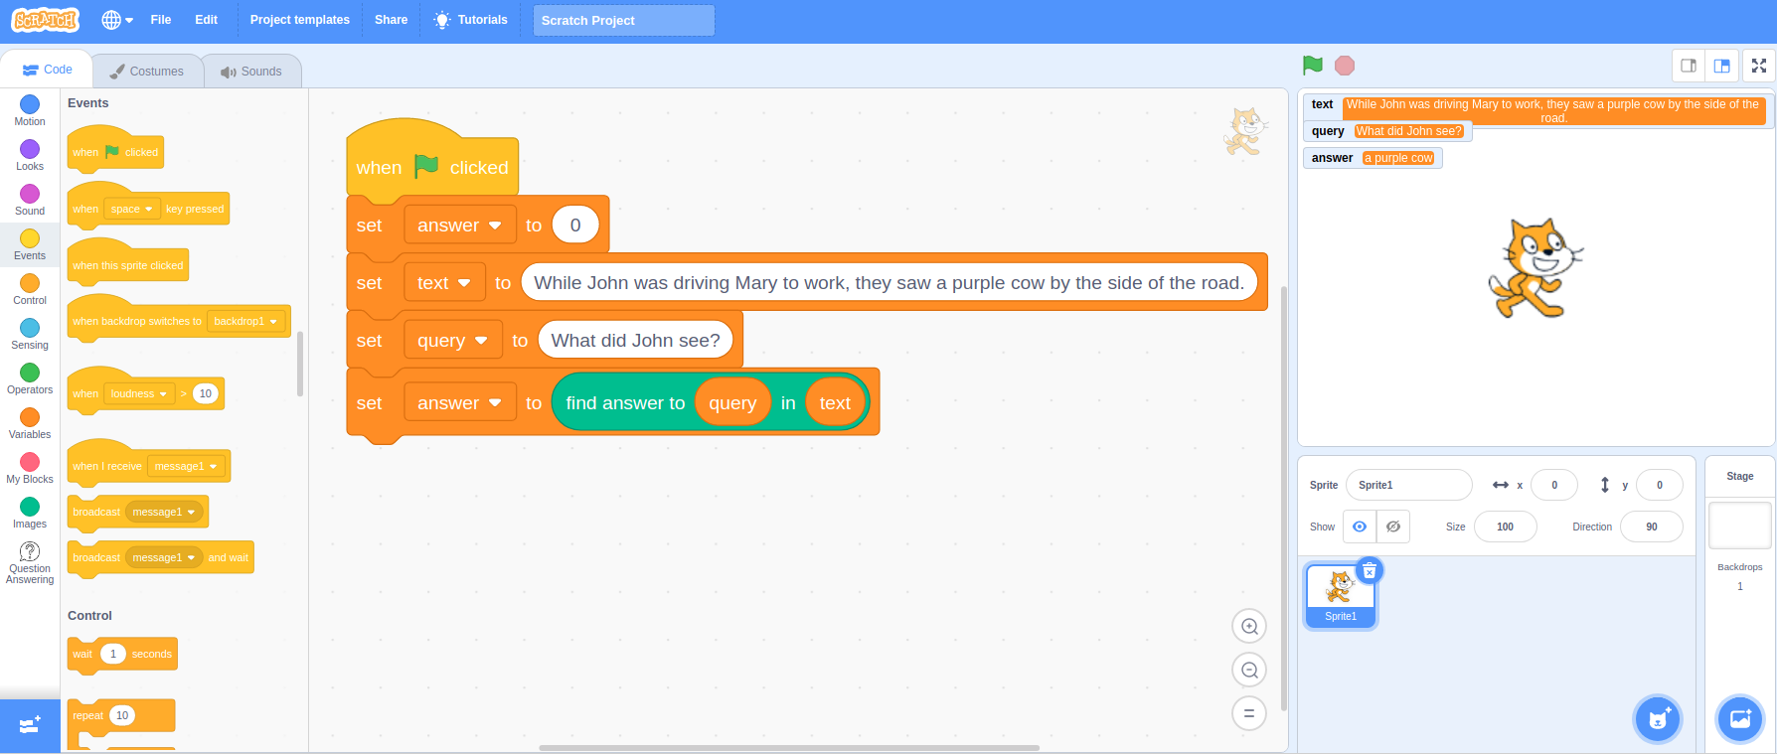Open Project templates
The image size is (1777, 754).
tap(300, 20)
